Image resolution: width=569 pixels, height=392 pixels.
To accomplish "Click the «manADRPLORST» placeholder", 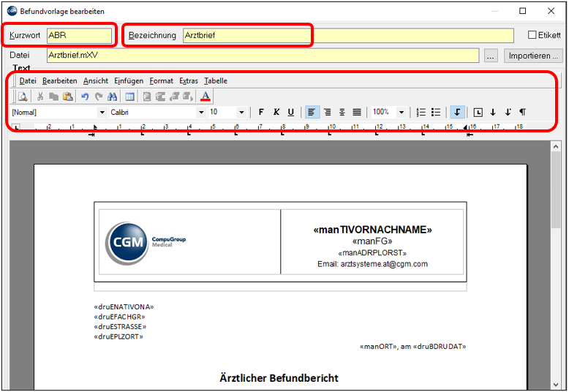I will [x=372, y=252].
